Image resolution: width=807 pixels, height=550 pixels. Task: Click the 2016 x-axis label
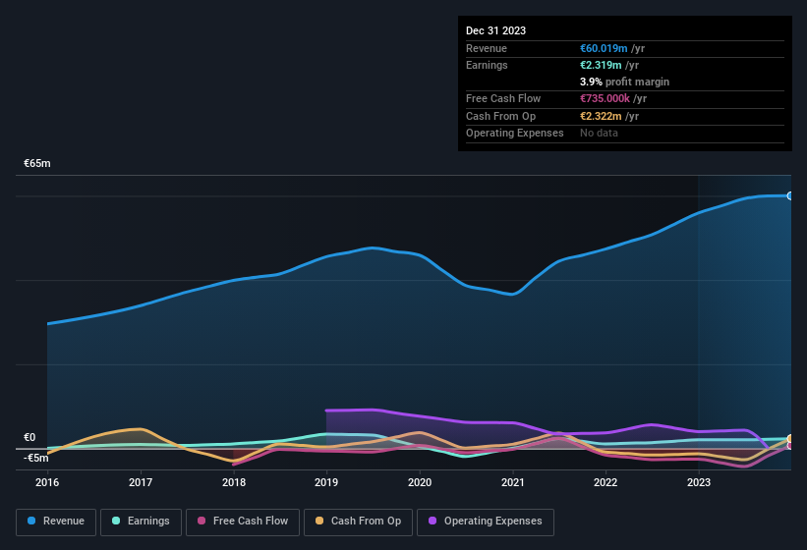pos(47,482)
